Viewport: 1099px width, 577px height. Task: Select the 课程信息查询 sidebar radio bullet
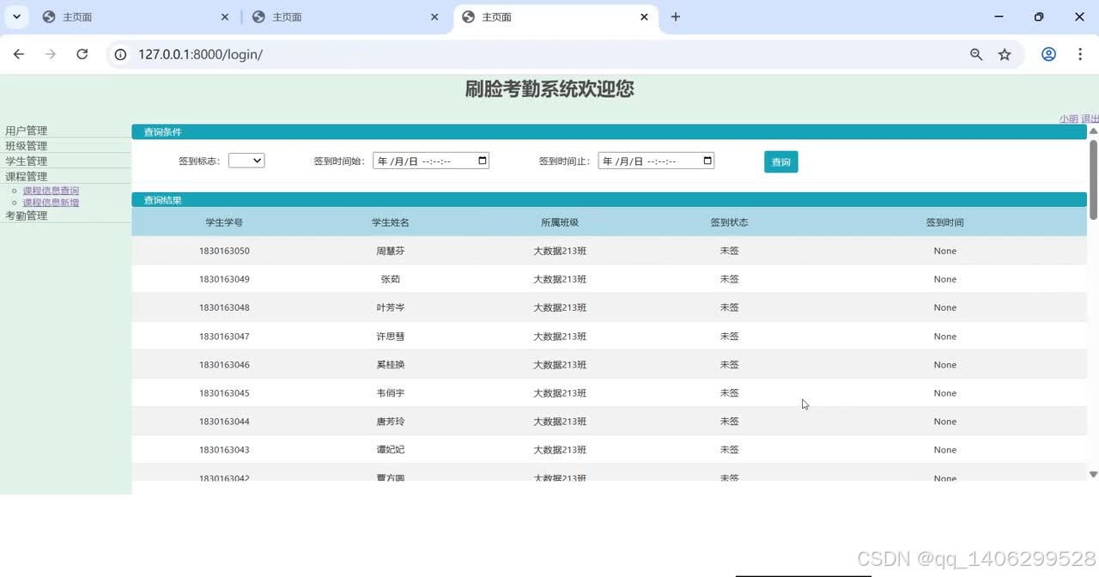15,190
